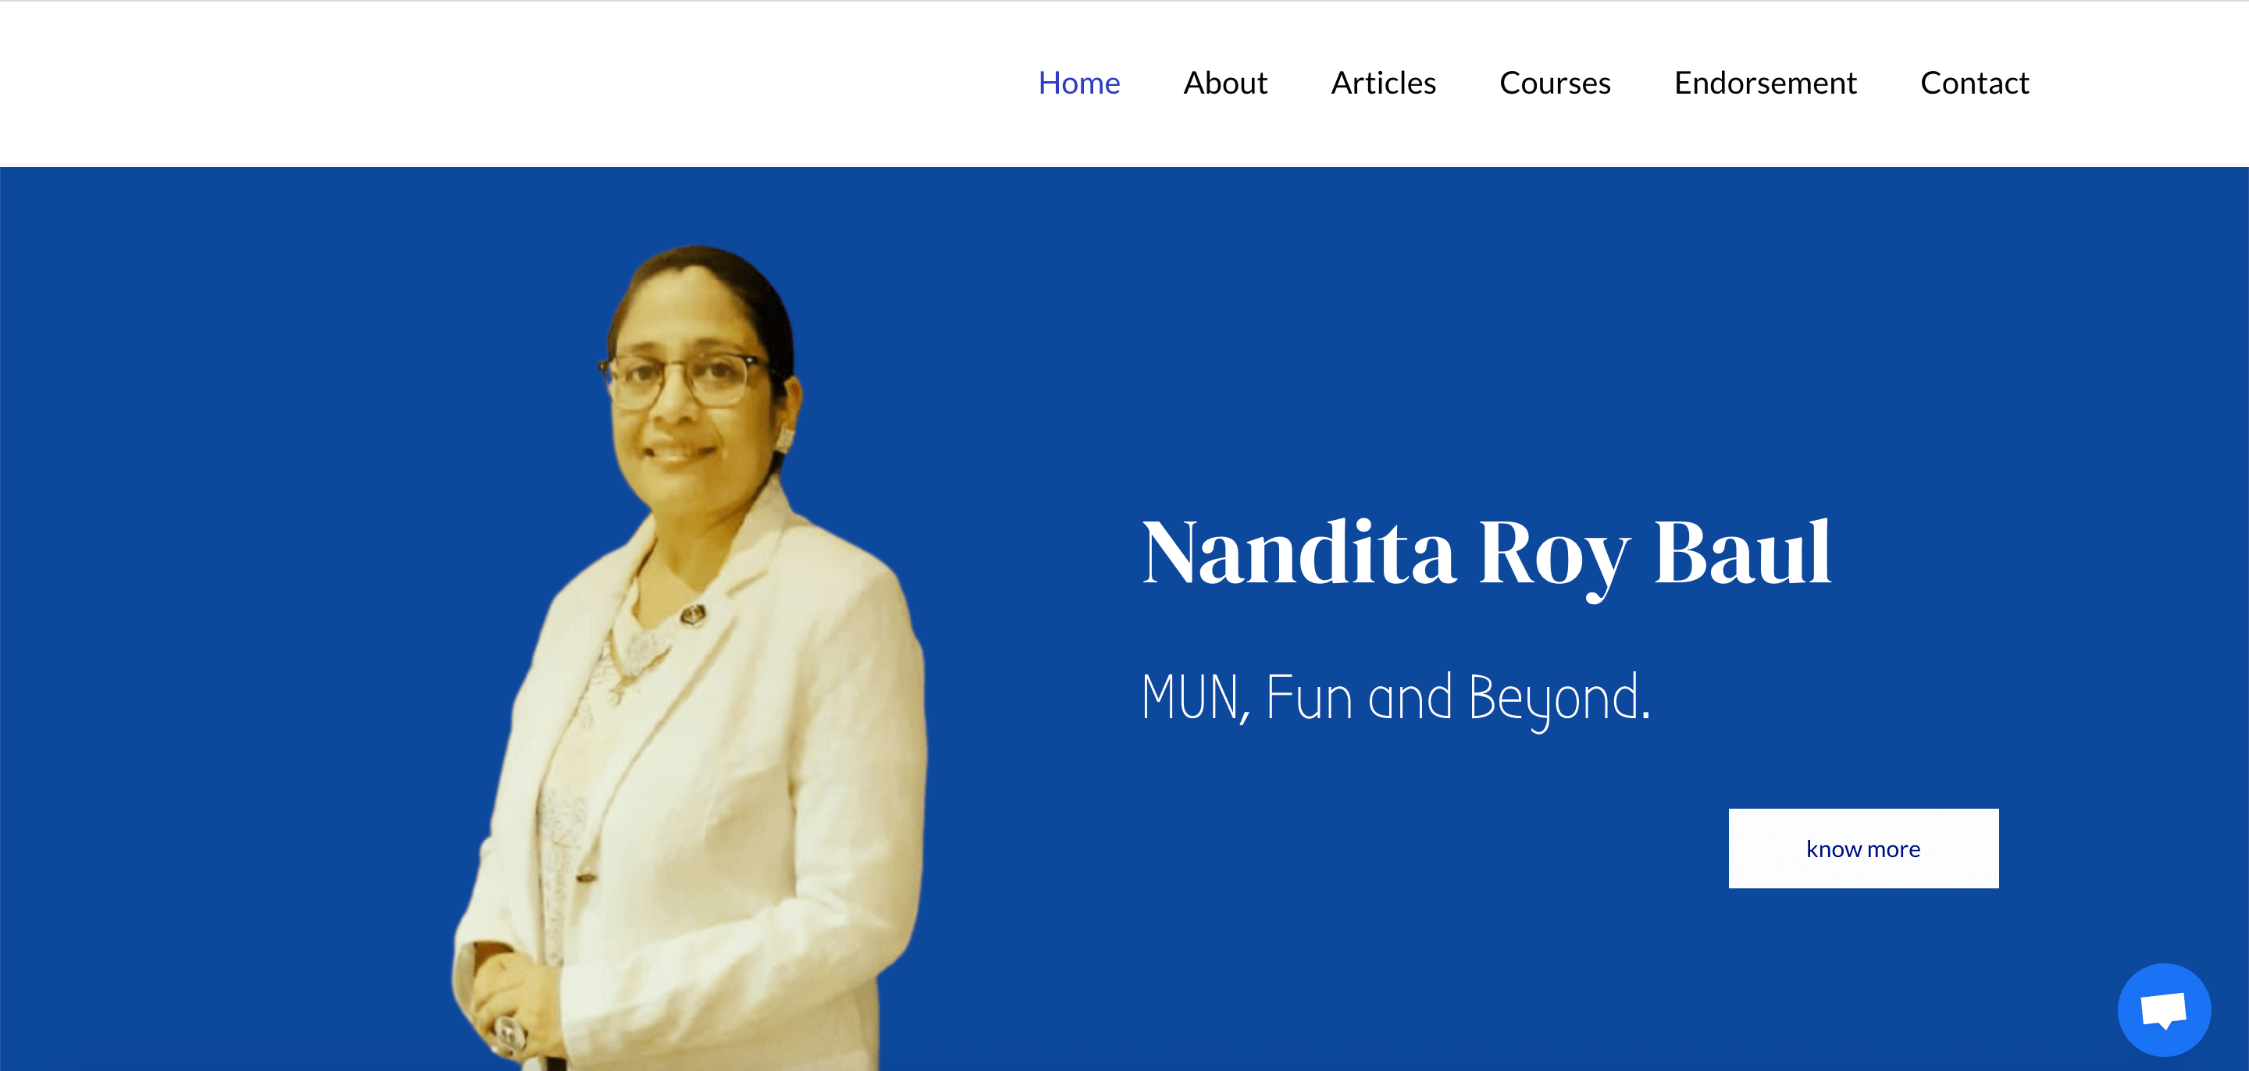The width and height of the screenshot is (2249, 1071).
Task: Click the earring on the woman's ear
Action: point(785,436)
